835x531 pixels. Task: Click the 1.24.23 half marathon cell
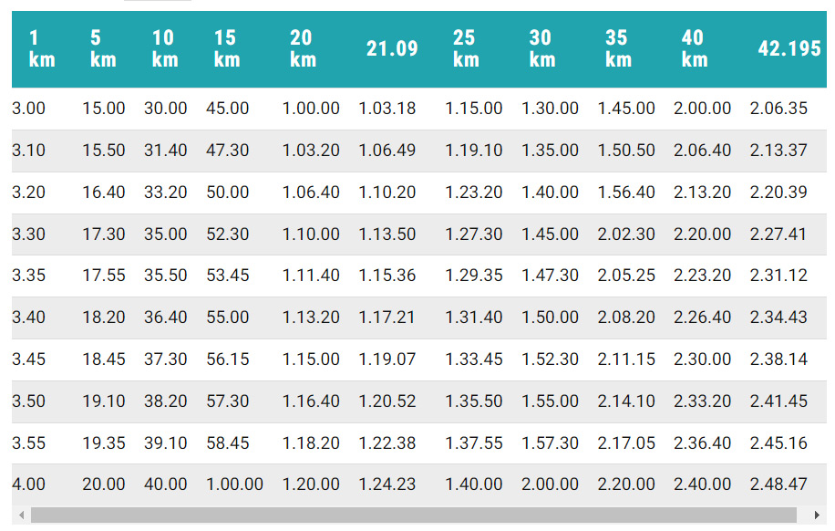pyautogui.click(x=387, y=484)
